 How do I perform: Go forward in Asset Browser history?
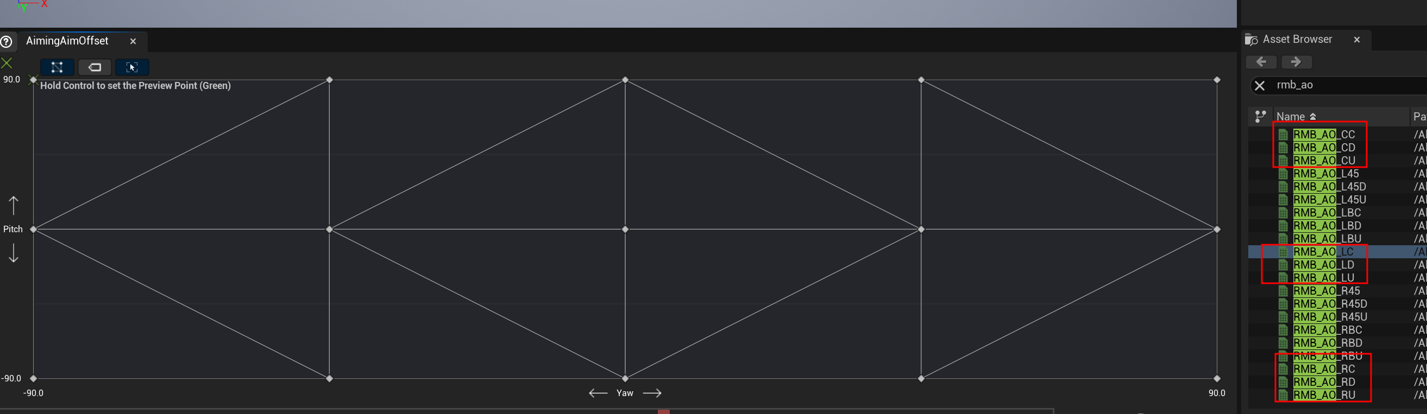[x=1296, y=62]
